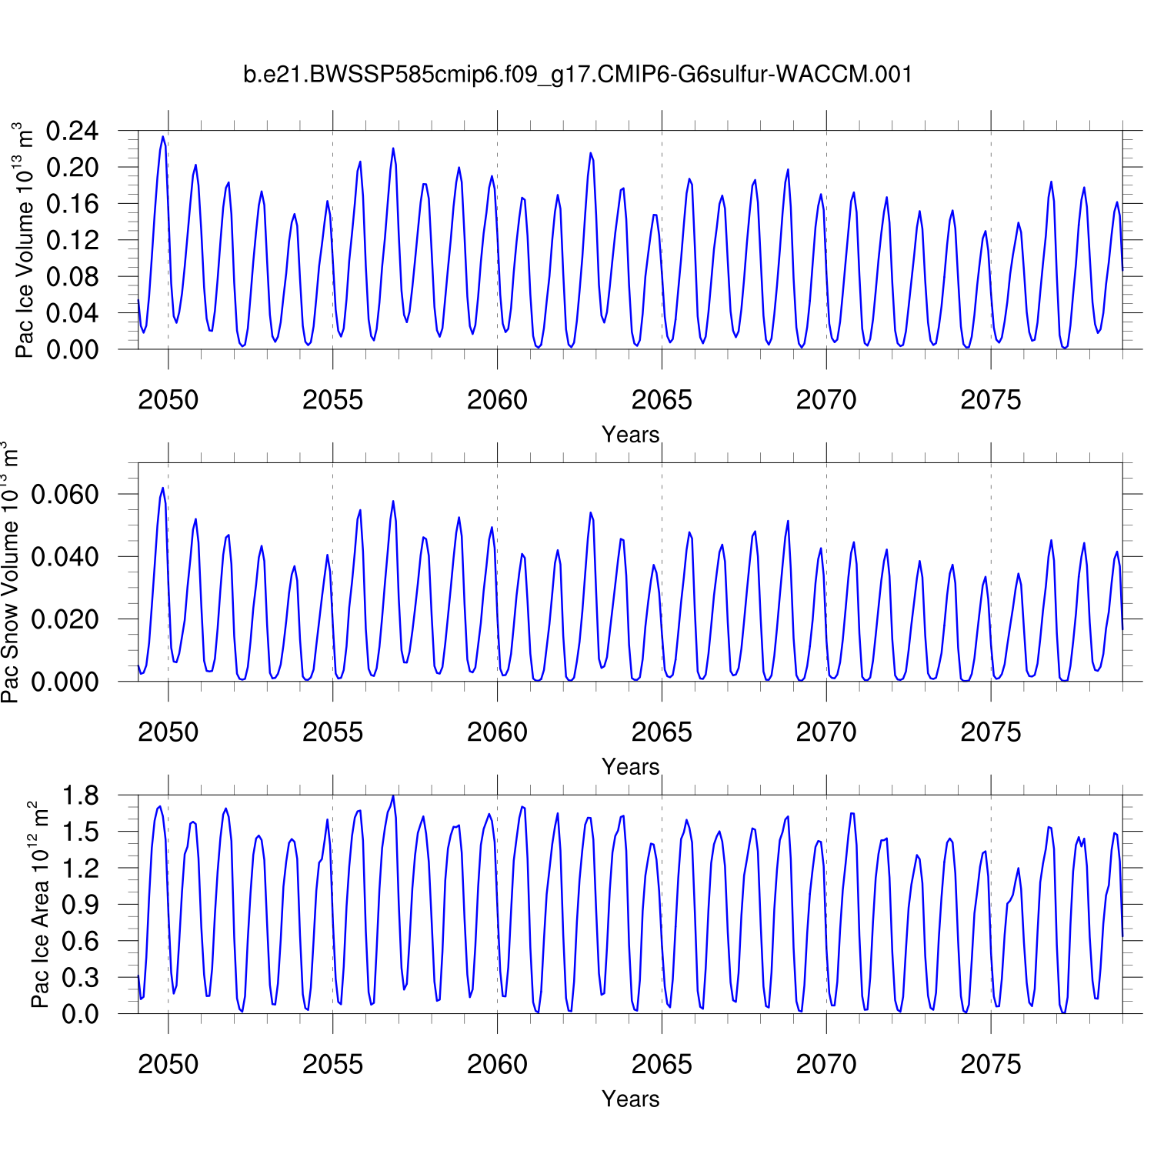Pick the 2050 tick label on Ice Volume panel

[168, 400]
